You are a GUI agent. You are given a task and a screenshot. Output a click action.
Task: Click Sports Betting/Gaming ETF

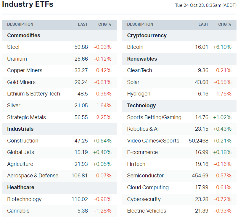(154, 117)
